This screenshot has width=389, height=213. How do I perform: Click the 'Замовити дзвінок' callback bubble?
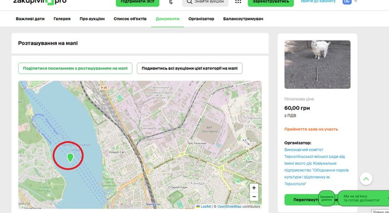click(x=326, y=198)
